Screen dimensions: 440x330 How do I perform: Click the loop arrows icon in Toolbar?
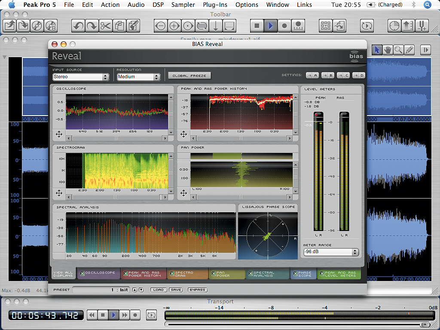(202, 26)
